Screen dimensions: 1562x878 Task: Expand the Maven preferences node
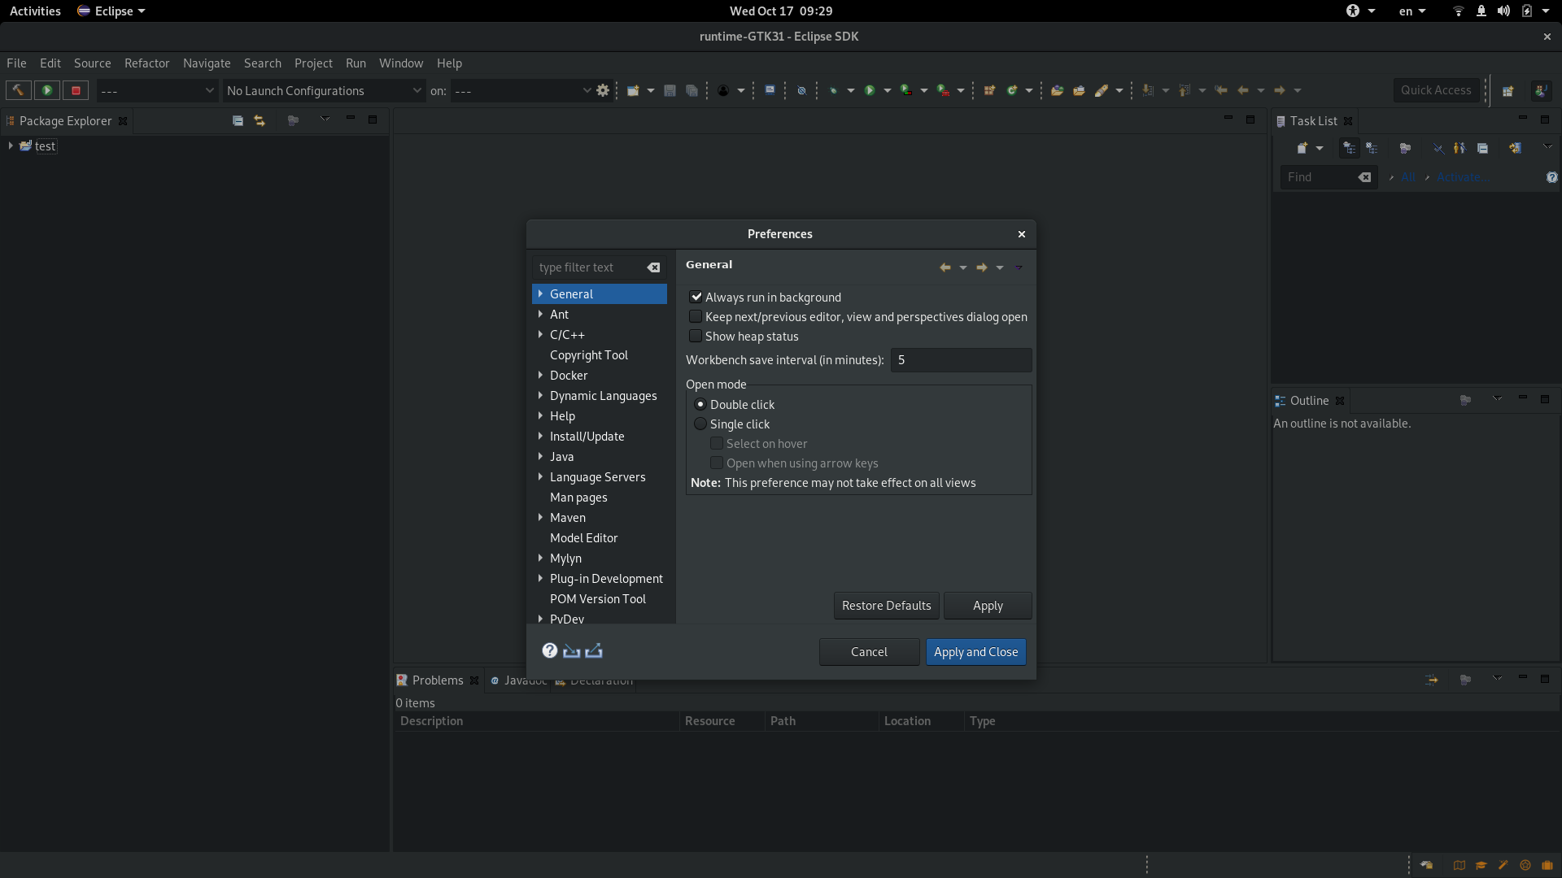click(540, 517)
